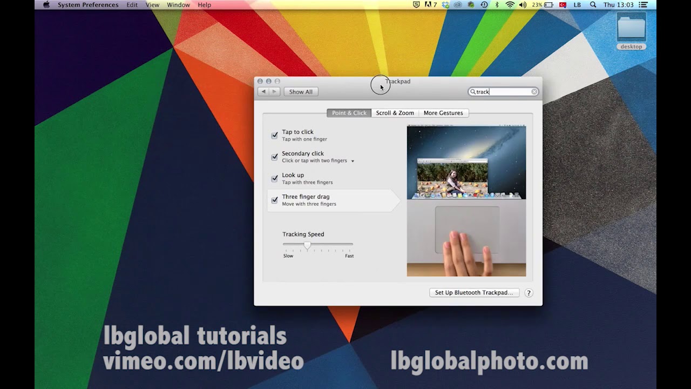The width and height of the screenshot is (691, 389).
Task: Open the View menu
Action: pyautogui.click(x=152, y=5)
